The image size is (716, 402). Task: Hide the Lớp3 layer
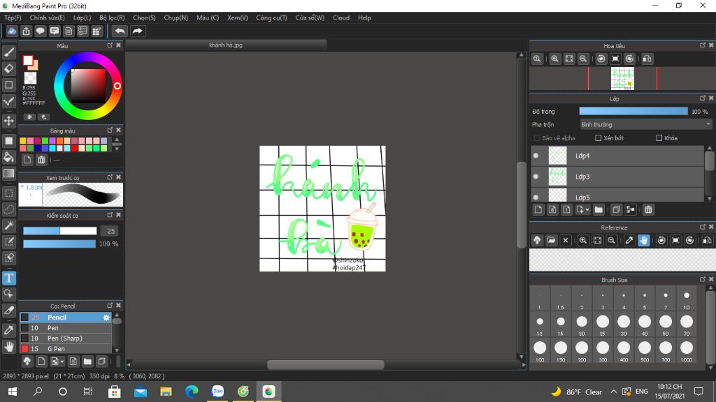[x=536, y=177]
